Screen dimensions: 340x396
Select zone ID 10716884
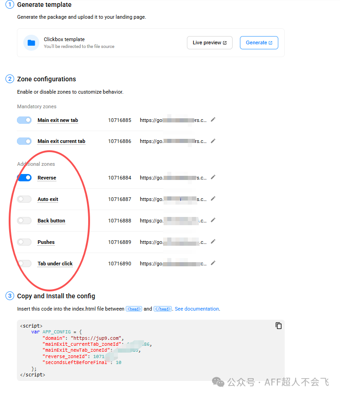click(x=120, y=178)
